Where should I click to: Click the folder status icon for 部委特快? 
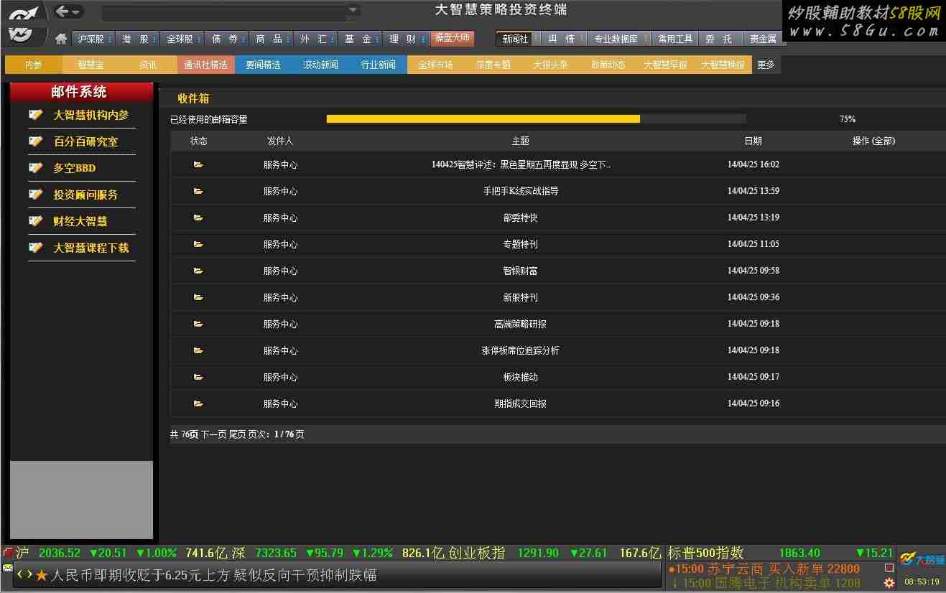pos(198,218)
